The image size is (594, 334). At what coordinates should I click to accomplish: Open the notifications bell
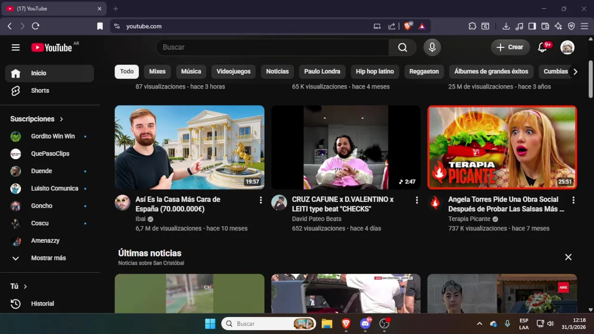pos(542,47)
